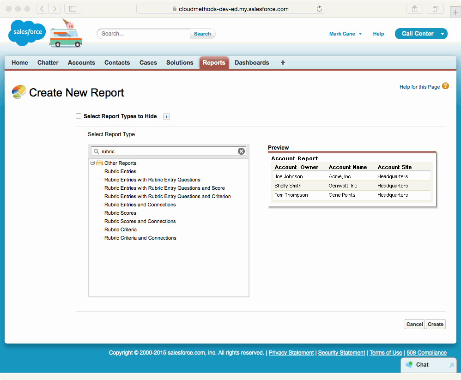This screenshot has width=461, height=380.
Task: Click Tom Thompson in the preview table
Action: (x=291, y=195)
